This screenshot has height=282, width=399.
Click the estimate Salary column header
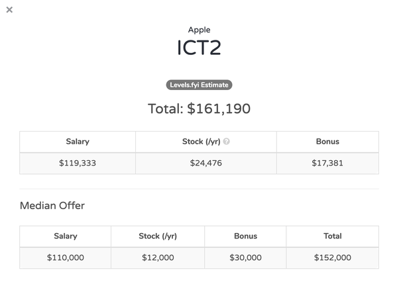point(78,142)
